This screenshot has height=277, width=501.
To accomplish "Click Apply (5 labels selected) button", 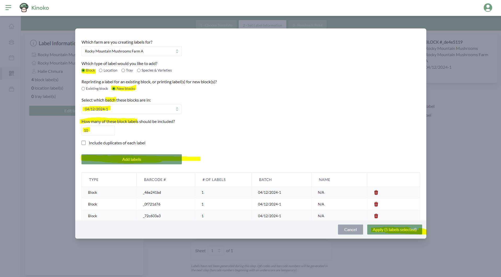I will pyautogui.click(x=394, y=229).
